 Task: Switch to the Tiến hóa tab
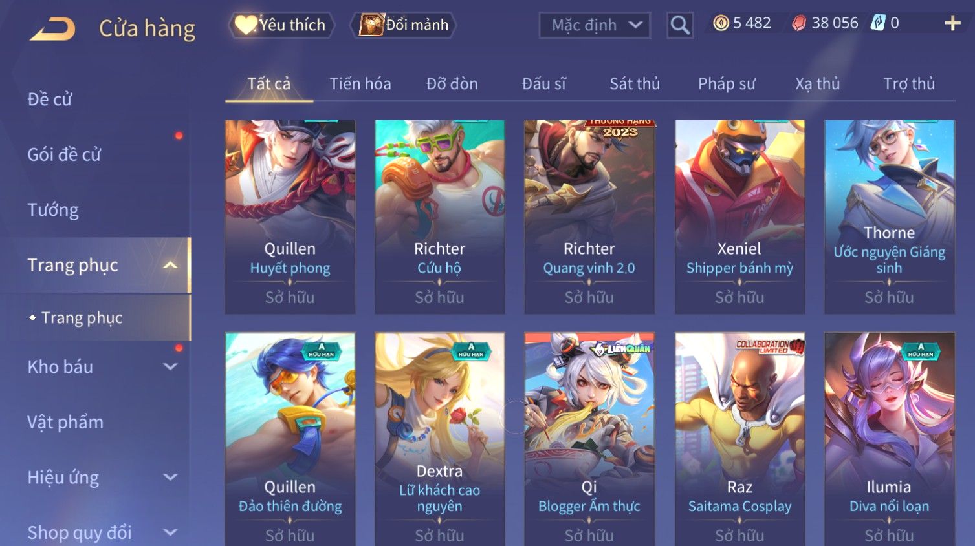tap(360, 83)
